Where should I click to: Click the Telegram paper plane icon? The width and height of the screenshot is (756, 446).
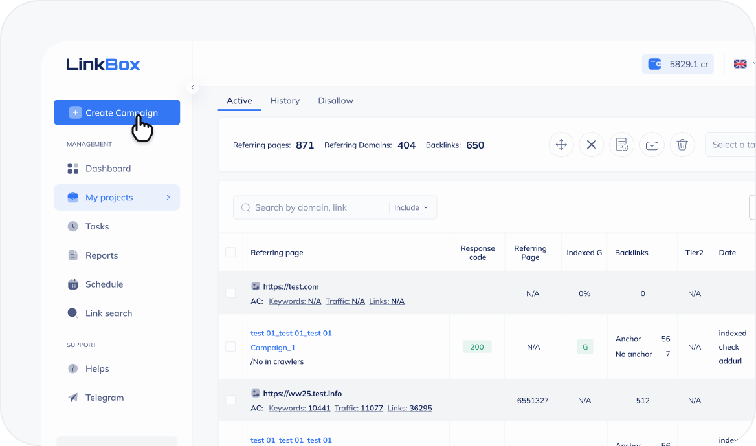(72, 398)
